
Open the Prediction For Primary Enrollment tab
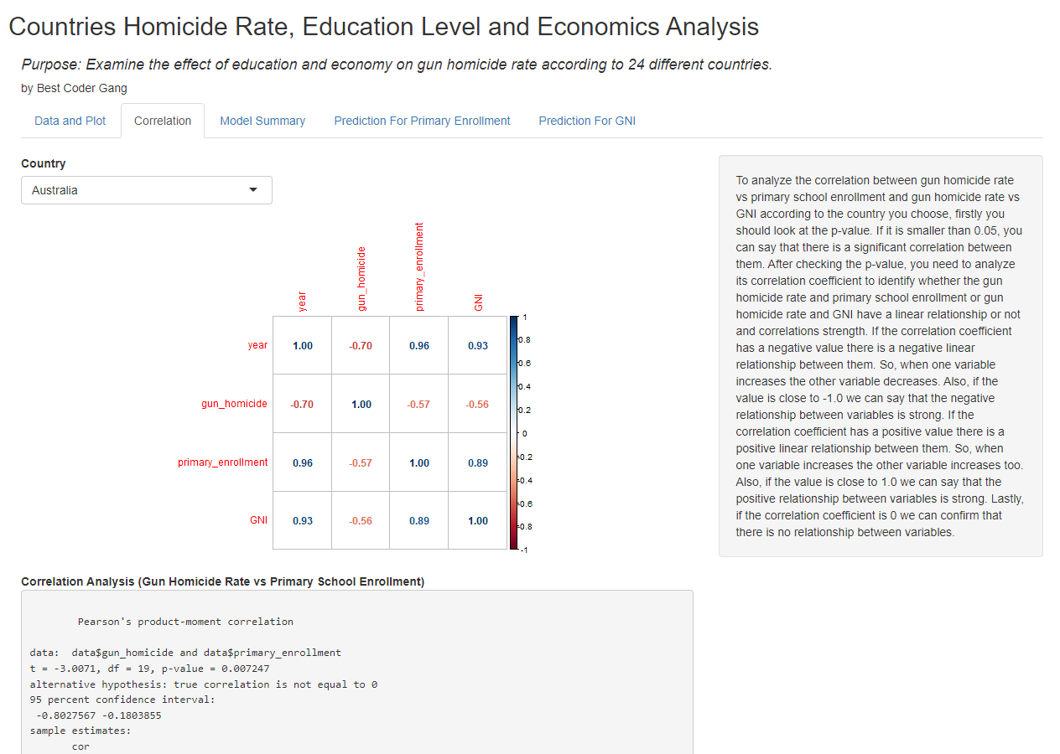(422, 121)
